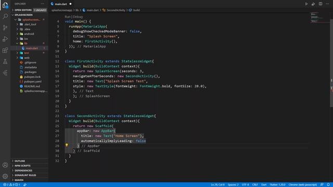Click the unsaved dot on the main.dart tab
This screenshot has width=333, height=187.
pos(71,4)
